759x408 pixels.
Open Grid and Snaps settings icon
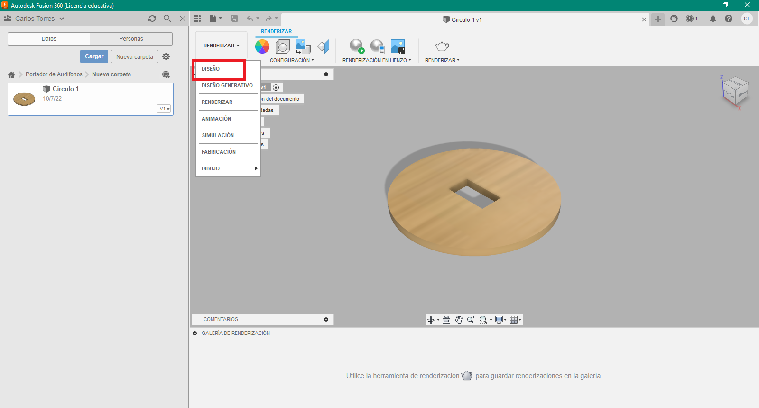click(514, 320)
